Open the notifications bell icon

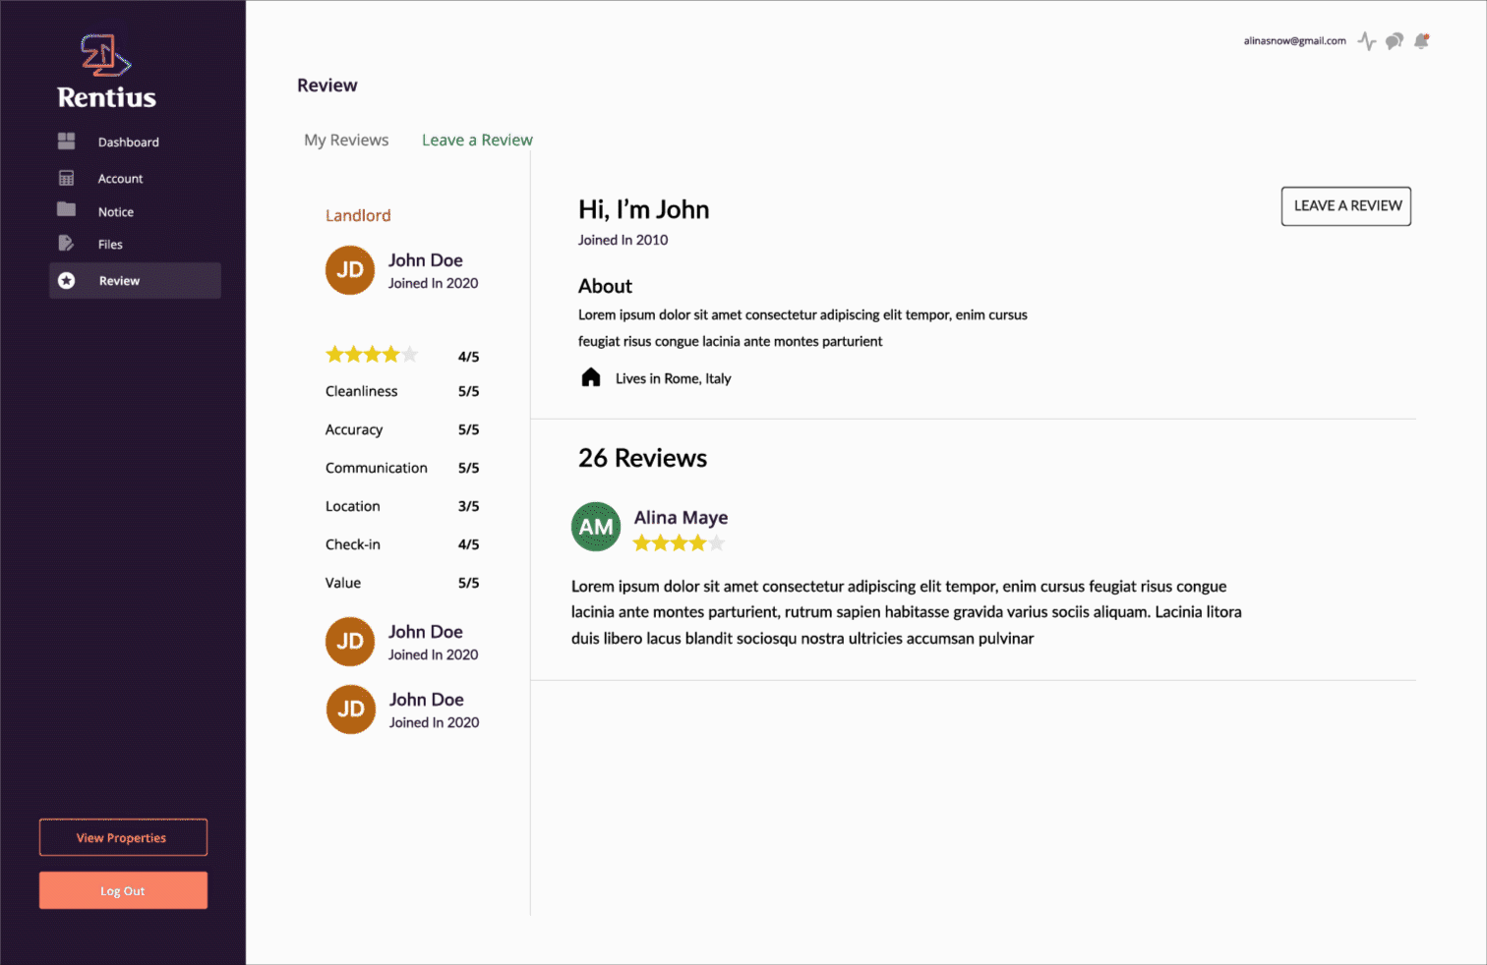click(x=1421, y=41)
